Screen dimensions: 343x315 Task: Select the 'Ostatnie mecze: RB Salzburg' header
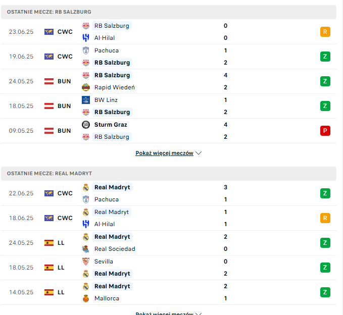169,12
